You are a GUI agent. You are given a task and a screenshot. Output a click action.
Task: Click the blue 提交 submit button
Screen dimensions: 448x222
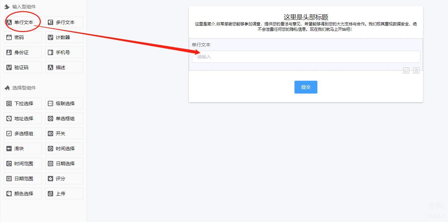306,87
